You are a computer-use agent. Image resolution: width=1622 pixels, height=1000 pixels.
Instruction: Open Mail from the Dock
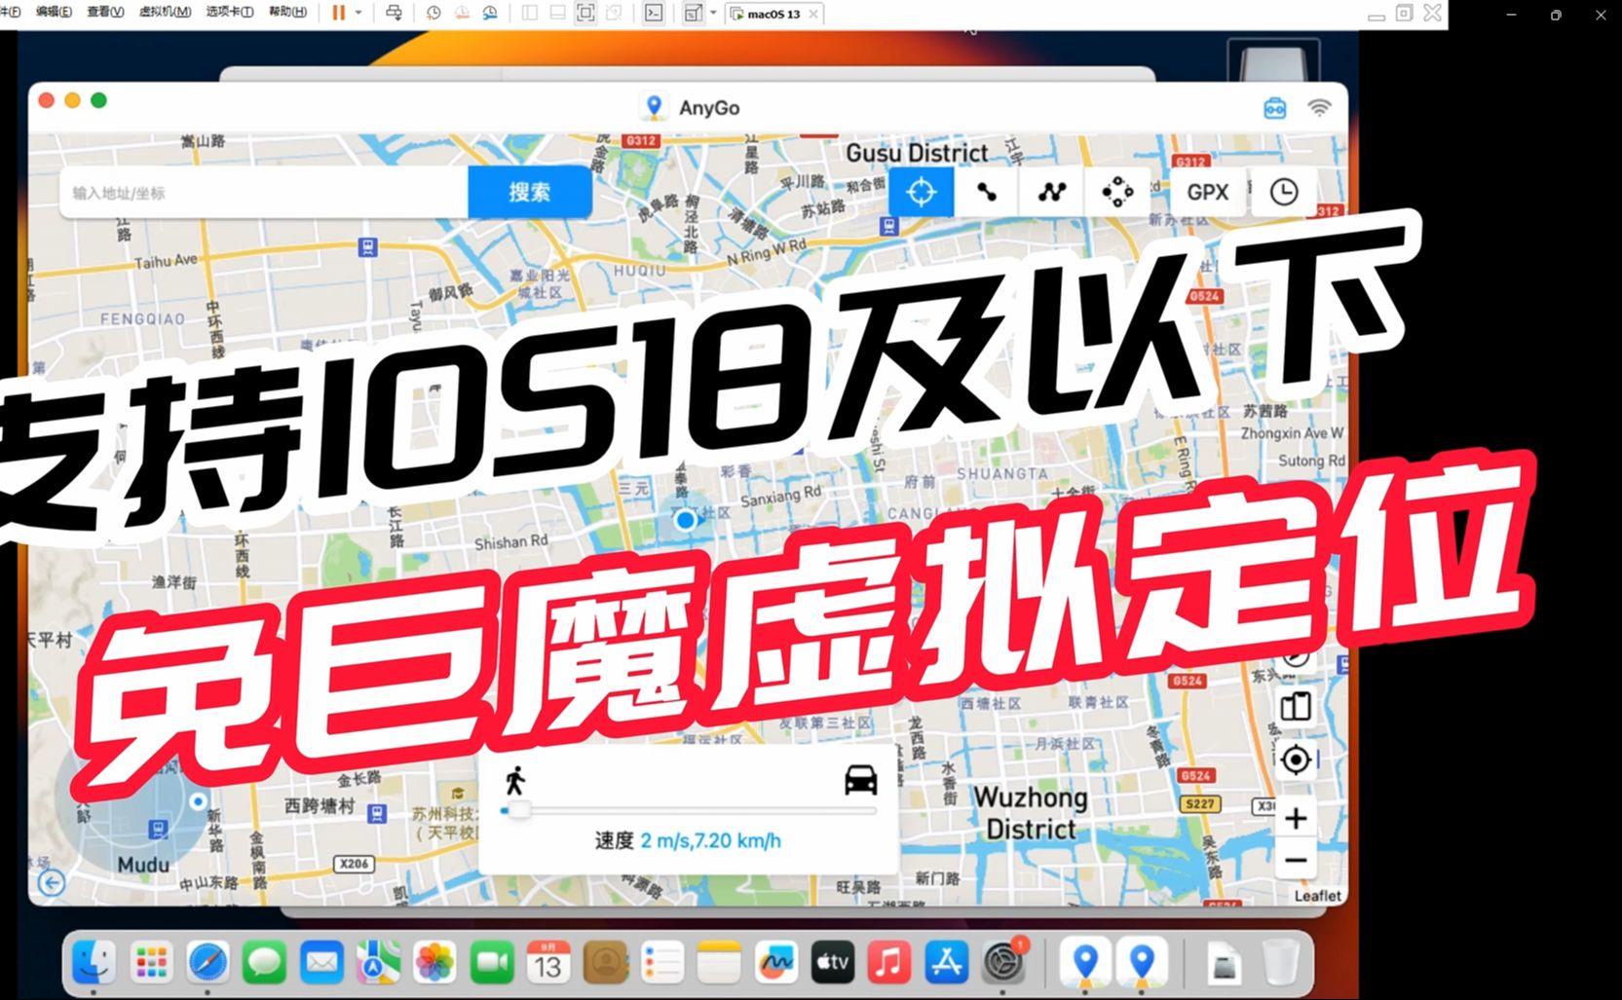[321, 963]
